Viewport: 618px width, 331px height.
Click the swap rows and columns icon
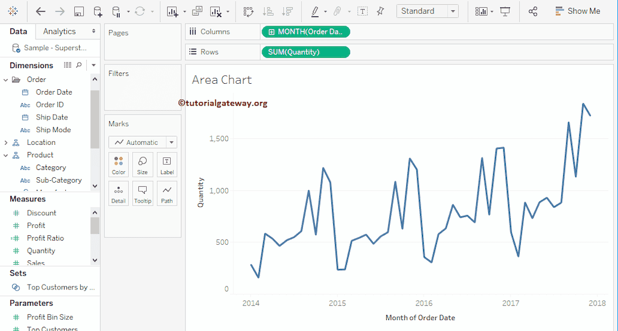point(247,11)
